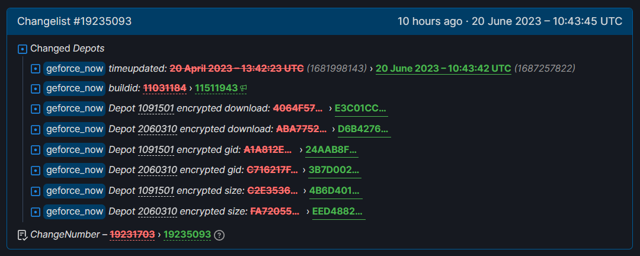Expand truncated hash E3C01CC value

point(361,108)
